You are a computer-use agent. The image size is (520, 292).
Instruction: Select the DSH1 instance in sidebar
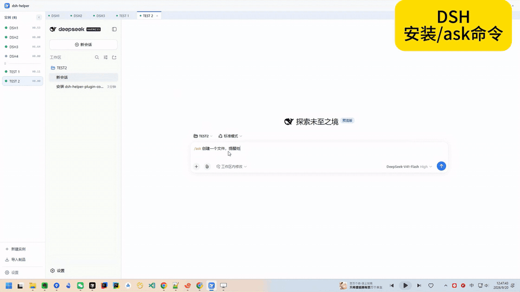(x=23, y=28)
